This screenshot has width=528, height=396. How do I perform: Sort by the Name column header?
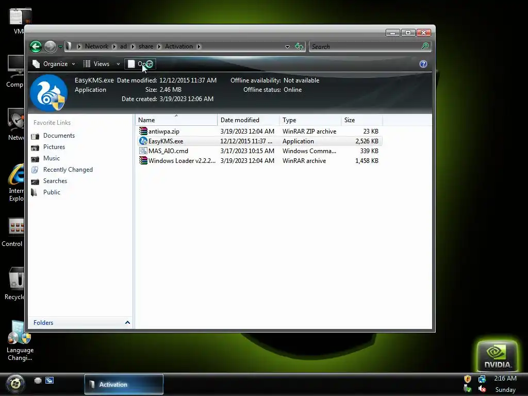[x=176, y=120]
